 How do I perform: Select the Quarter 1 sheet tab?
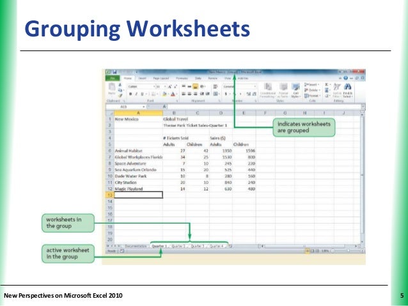(159, 246)
